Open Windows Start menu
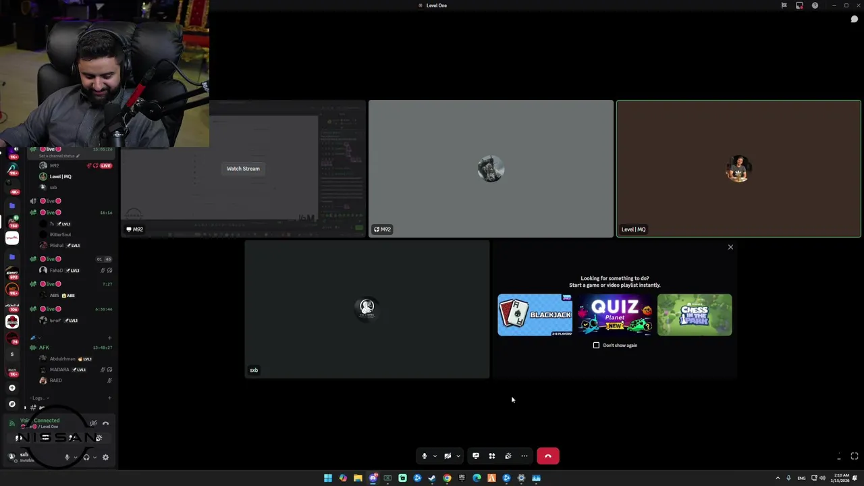The height and width of the screenshot is (486, 864). 328,478
